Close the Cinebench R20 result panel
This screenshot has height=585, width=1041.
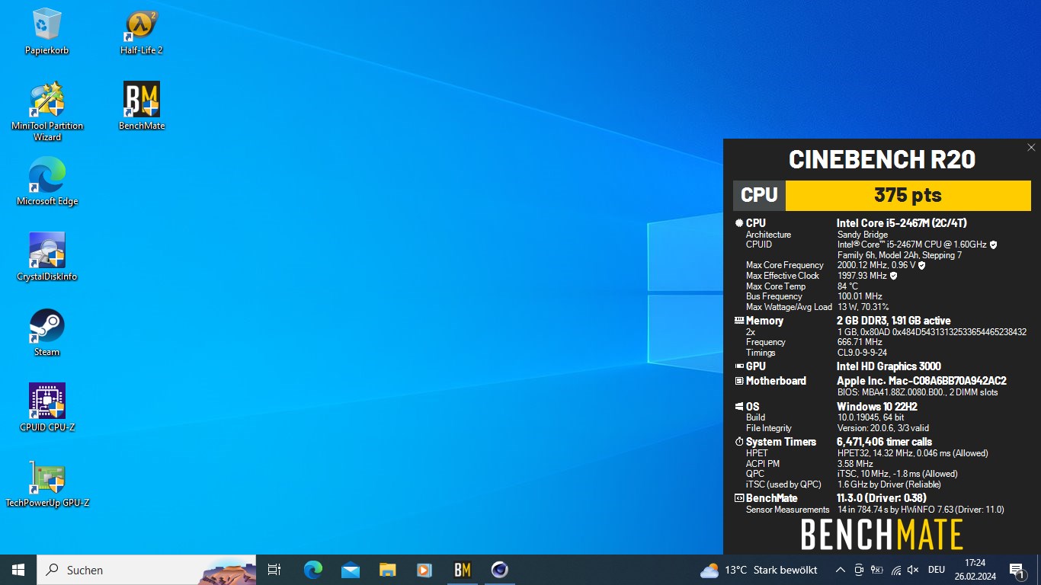[1031, 148]
